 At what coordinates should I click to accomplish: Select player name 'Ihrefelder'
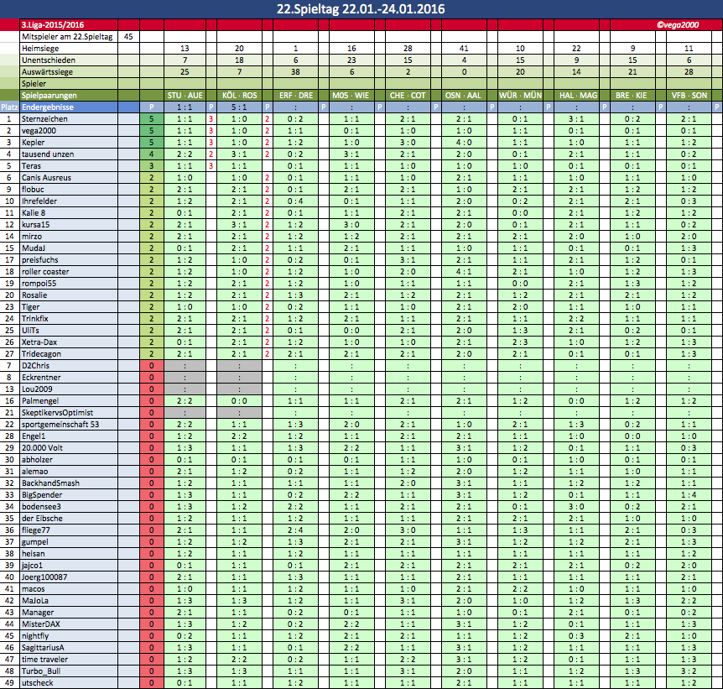(39, 201)
